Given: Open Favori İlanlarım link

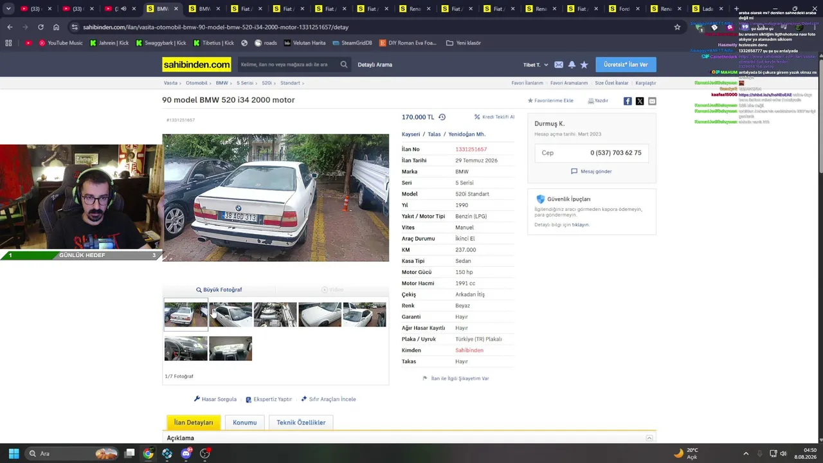Looking at the screenshot, I should pyautogui.click(x=527, y=83).
